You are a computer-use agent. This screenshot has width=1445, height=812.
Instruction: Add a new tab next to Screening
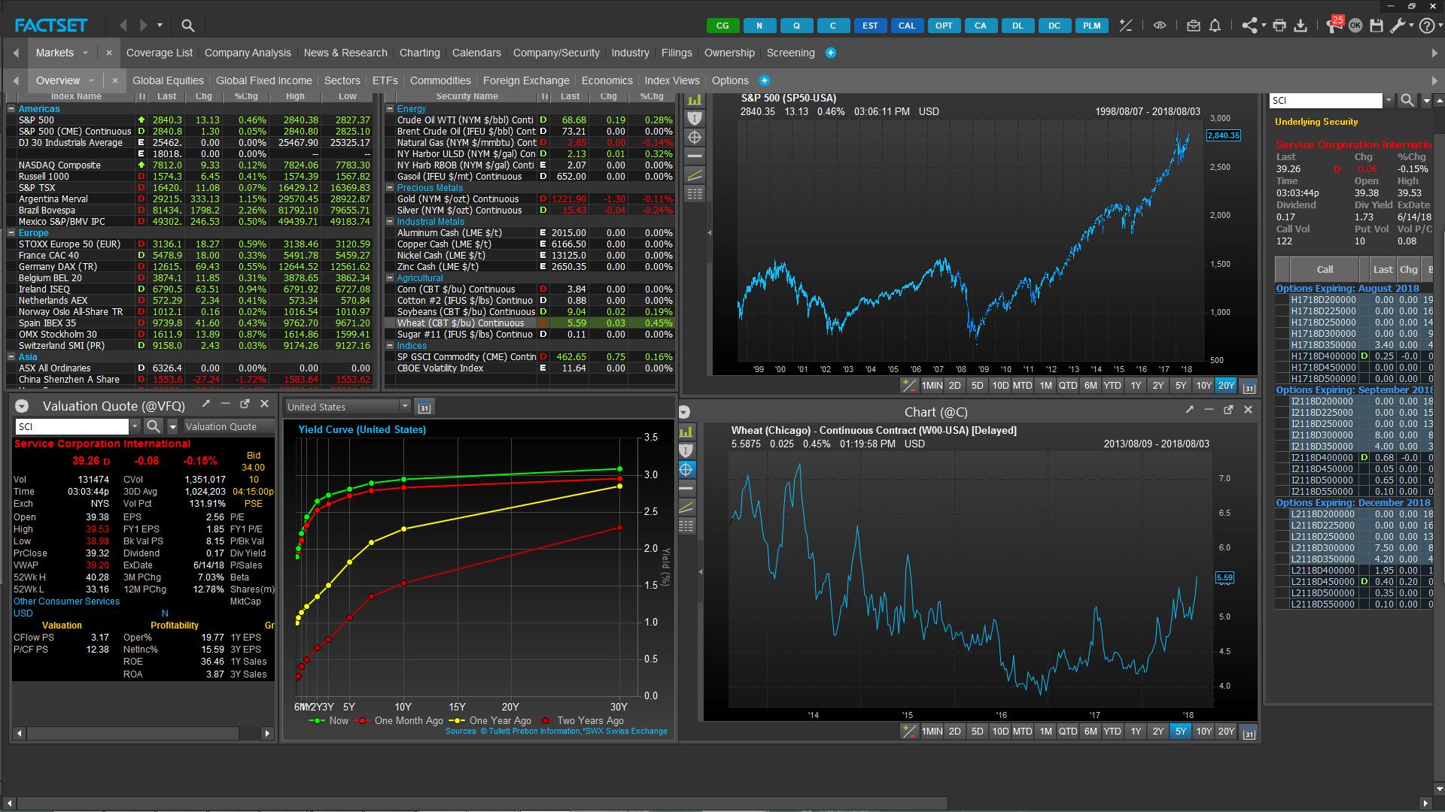(831, 53)
